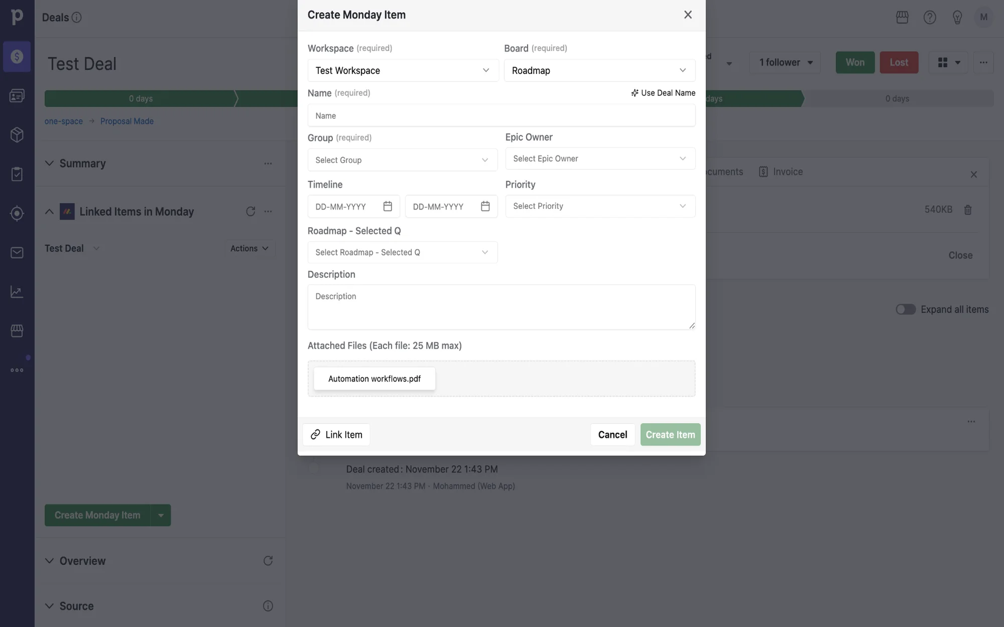Open Linked Items in Monday options menu
The height and width of the screenshot is (627, 1004).
268,211
